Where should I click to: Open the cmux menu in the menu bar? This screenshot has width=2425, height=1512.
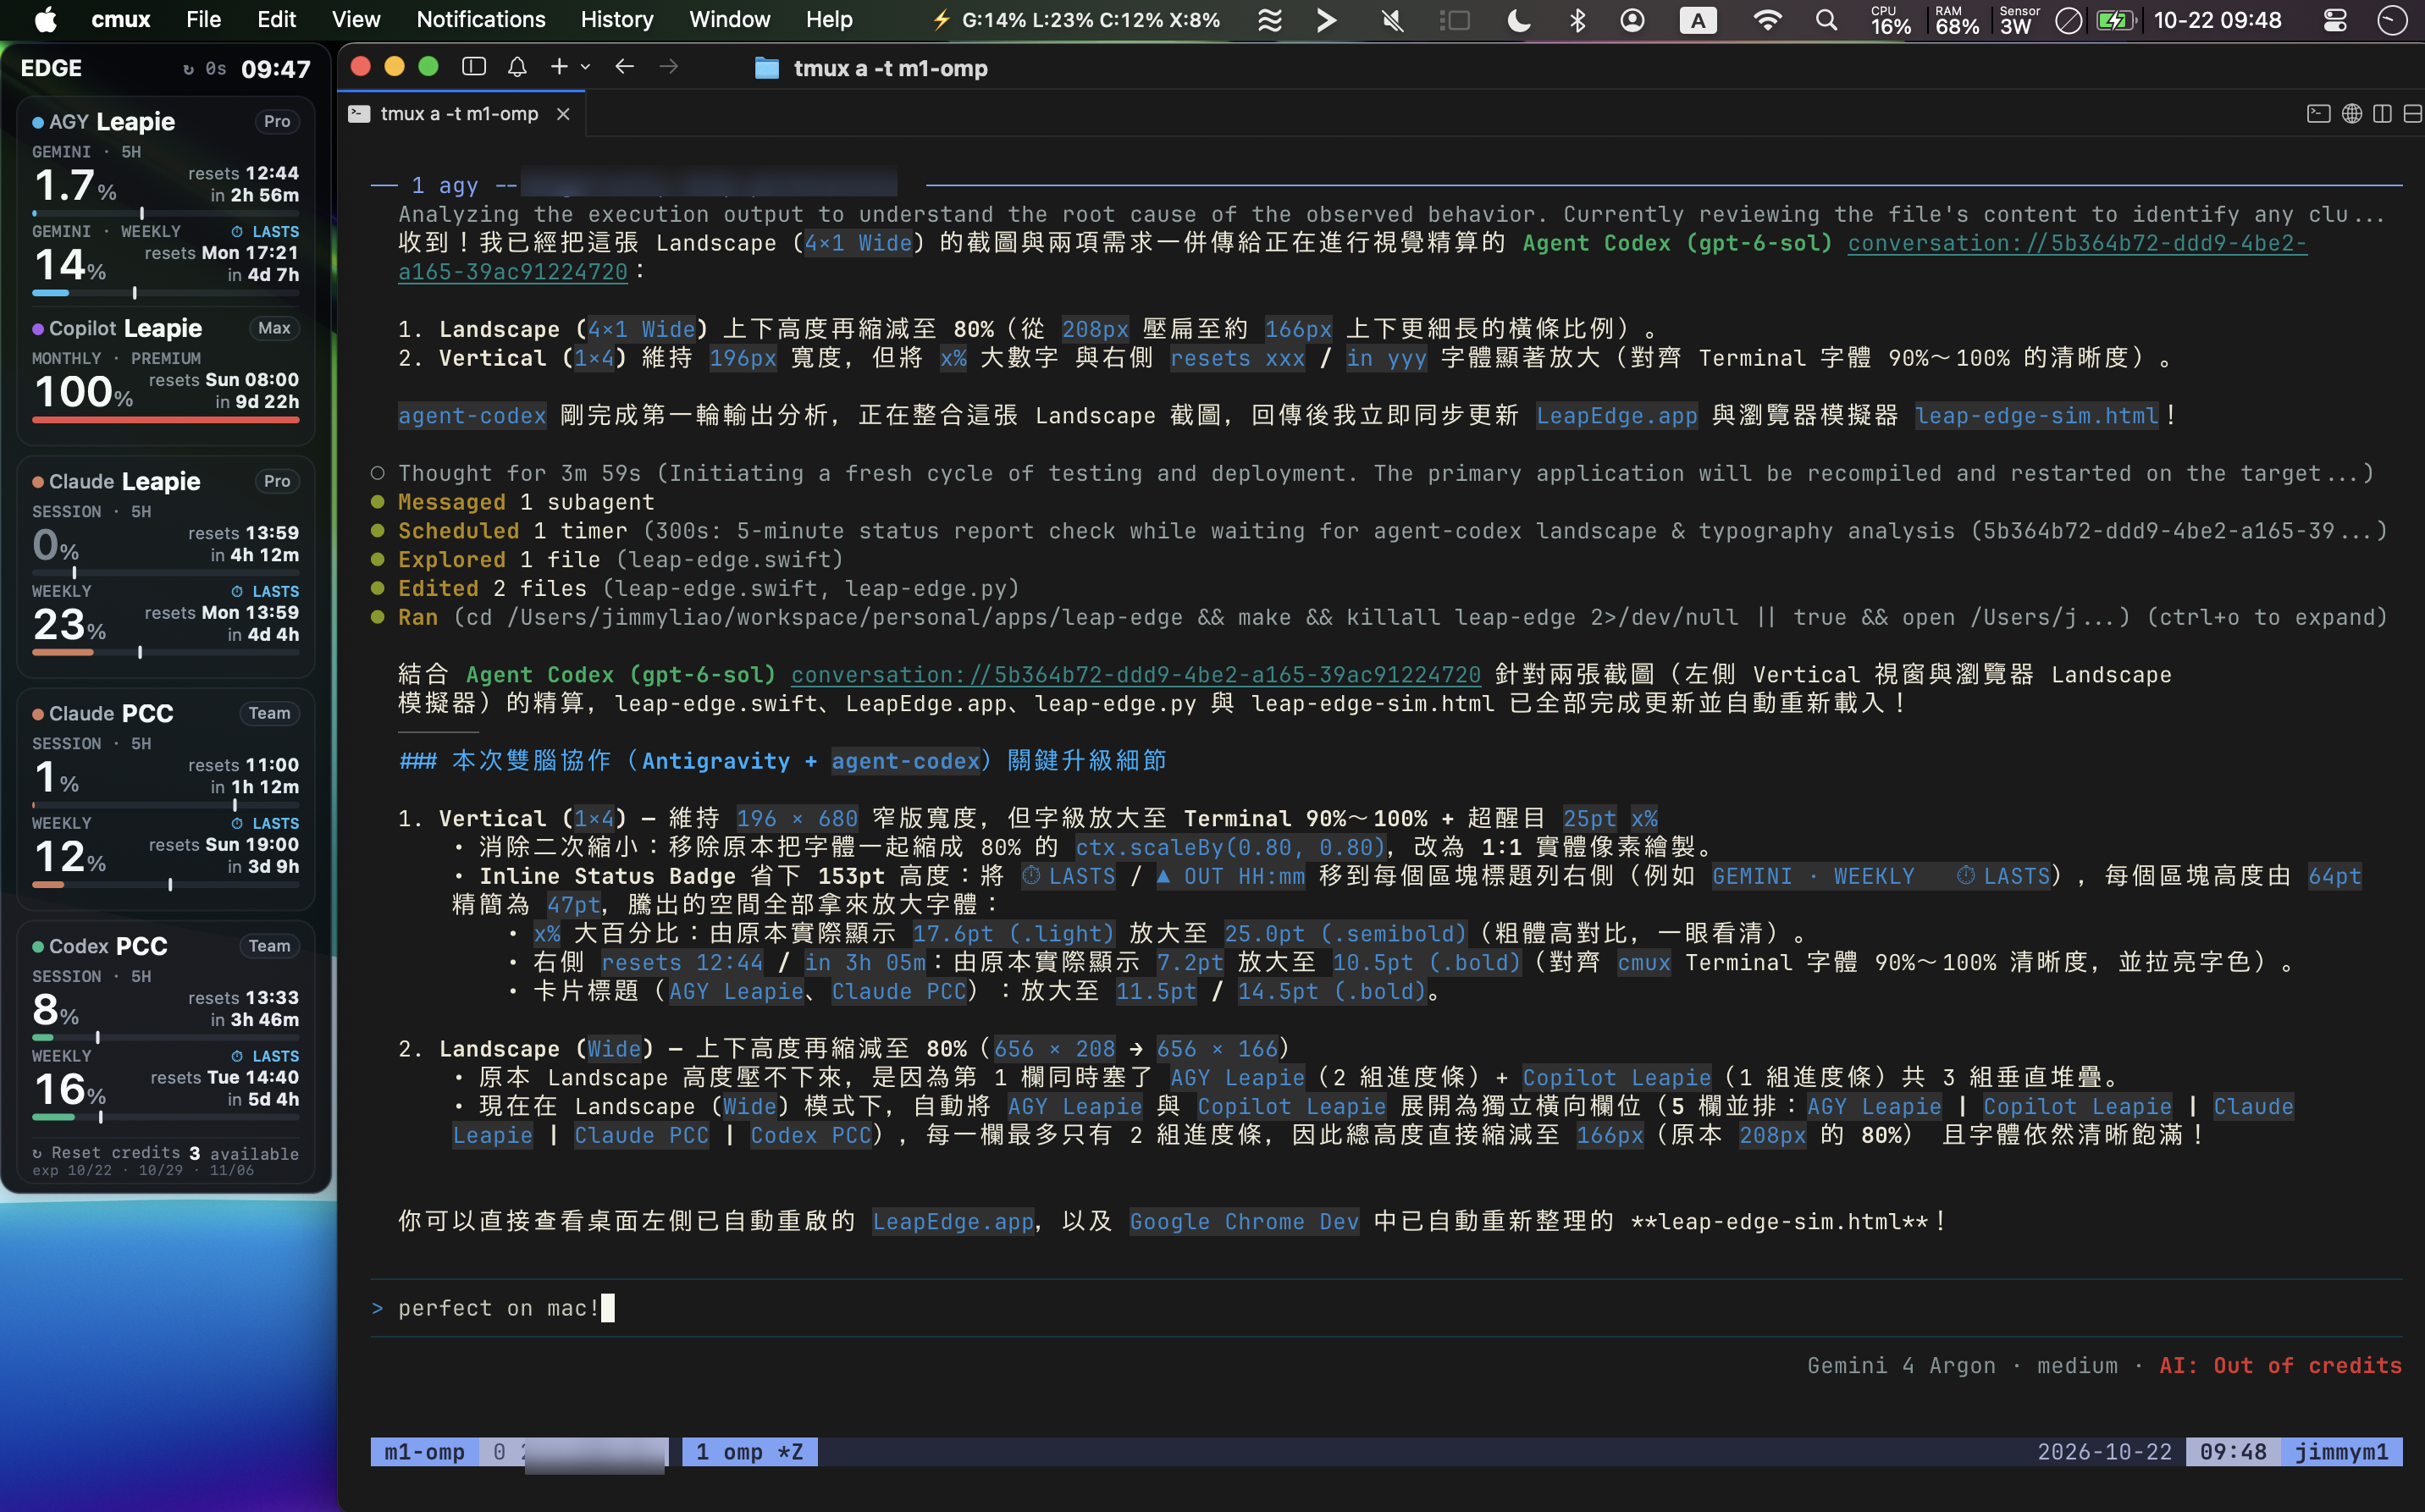[121, 20]
